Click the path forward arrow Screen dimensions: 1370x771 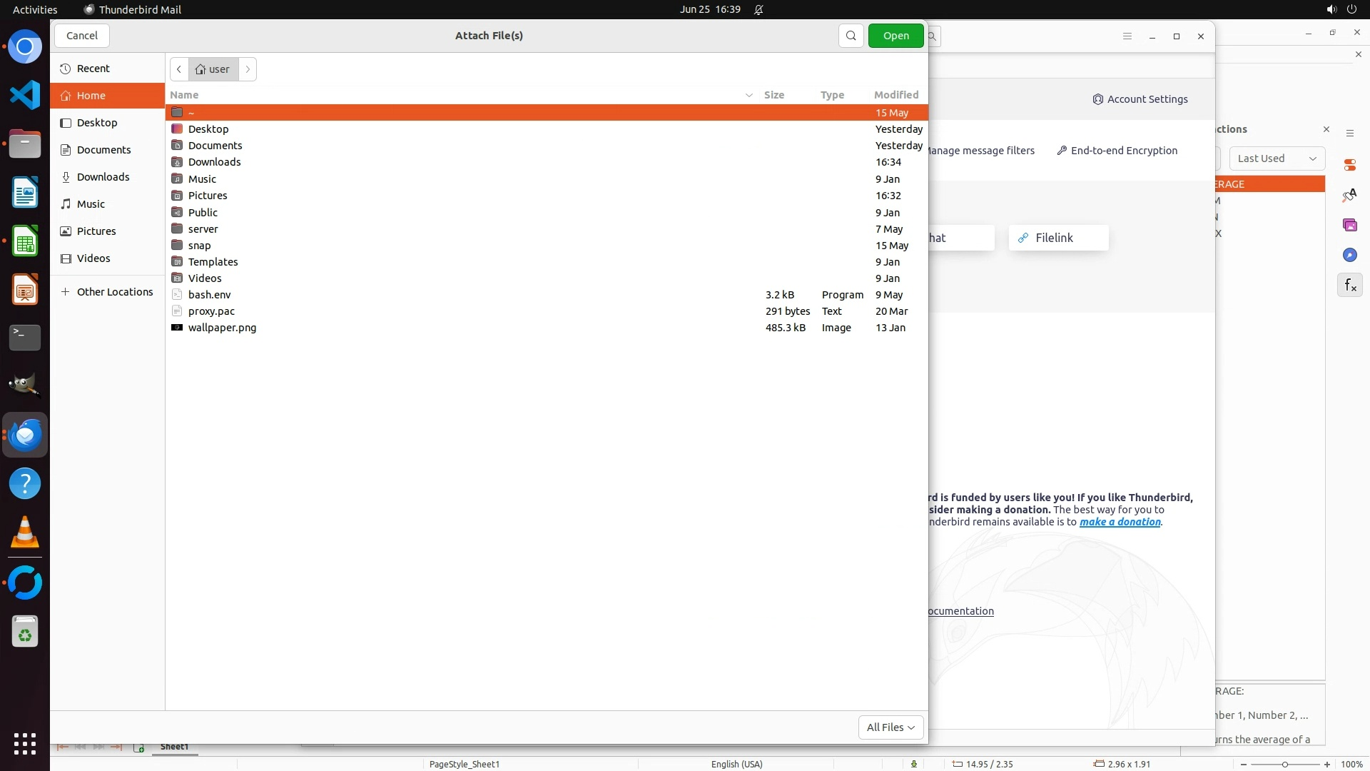click(248, 69)
